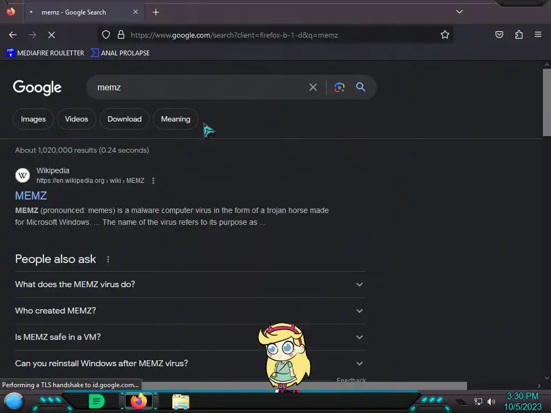This screenshot has height=413, width=551.
Task: Switch to Firefox on the taskbar
Action: coord(138,401)
